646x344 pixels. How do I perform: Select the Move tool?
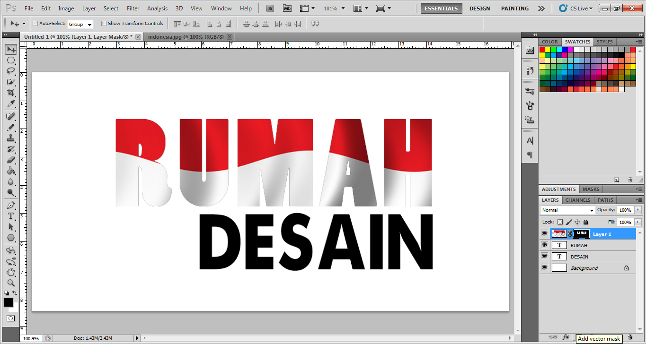point(10,49)
